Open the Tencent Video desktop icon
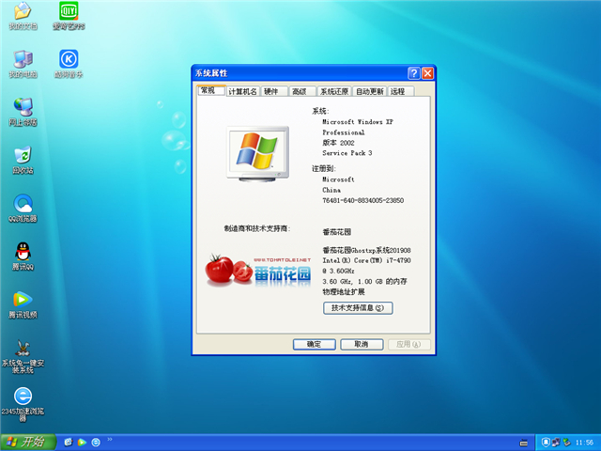 (23, 304)
